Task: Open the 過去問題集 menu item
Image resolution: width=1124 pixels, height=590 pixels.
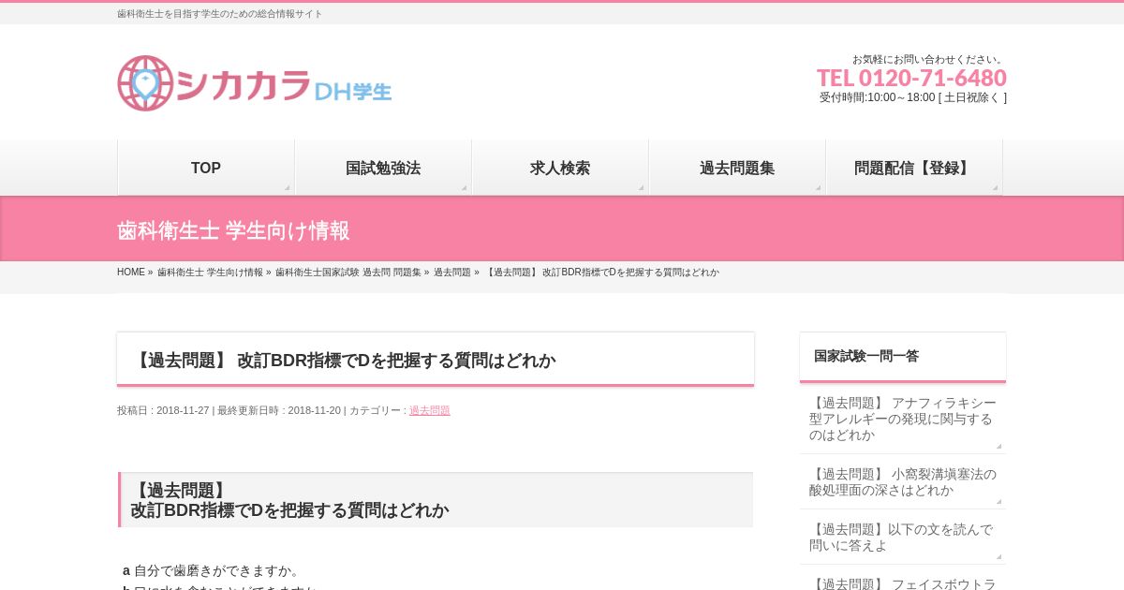Action: tap(737, 168)
